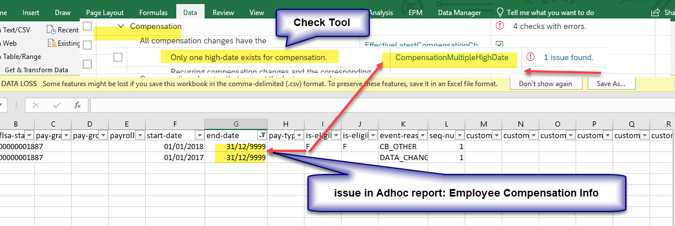The width and height of the screenshot is (675, 226).
Task: Toggle green checked box under 4 checks with errors
Action: (500, 43)
